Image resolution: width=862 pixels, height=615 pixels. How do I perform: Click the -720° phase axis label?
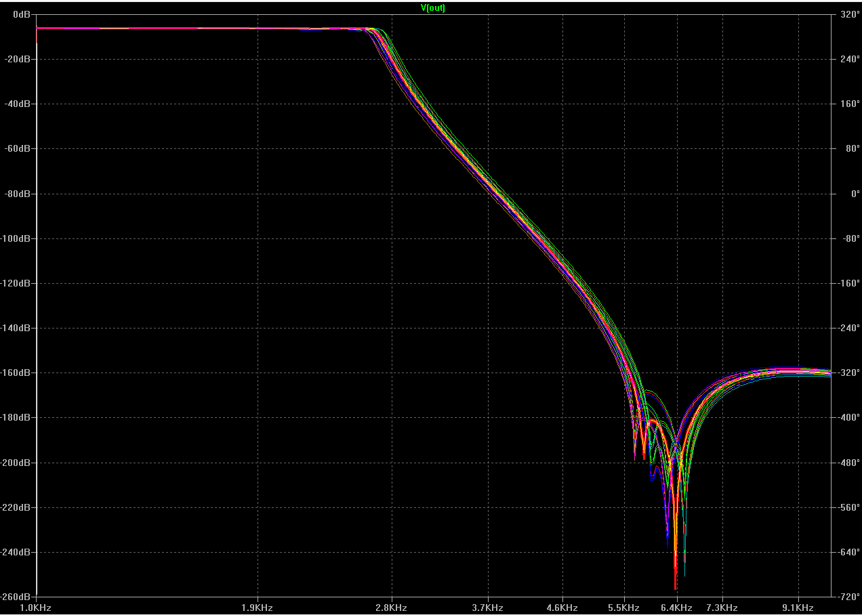pos(847,597)
